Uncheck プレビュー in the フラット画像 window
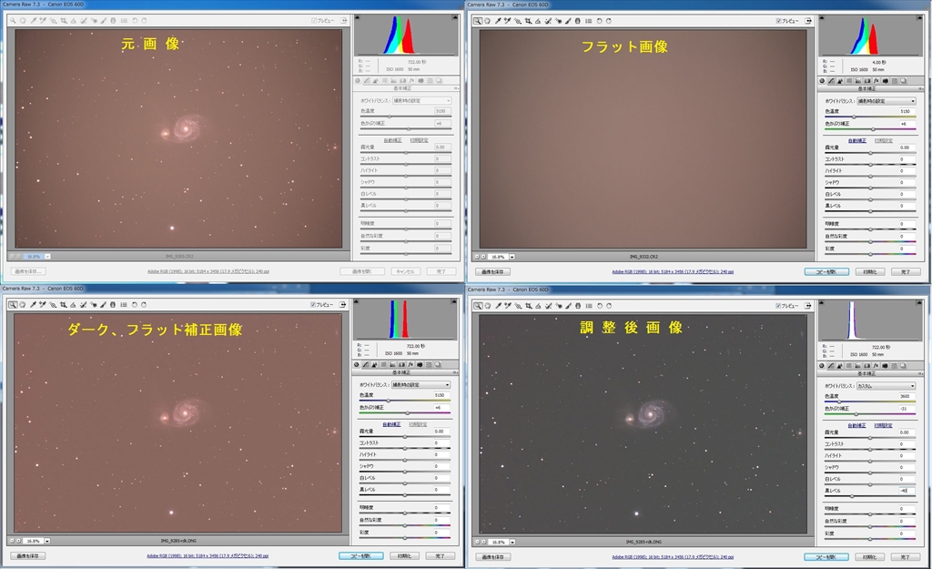The image size is (932, 569). pos(779,21)
